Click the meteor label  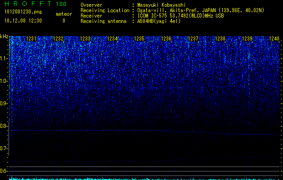point(64,14)
